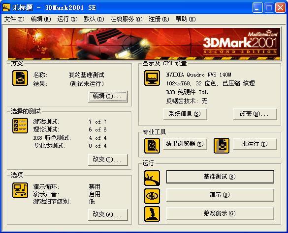The width and height of the screenshot is (288, 233).
Task: Click the project name 我的基准测试
Action: [86, 75]
